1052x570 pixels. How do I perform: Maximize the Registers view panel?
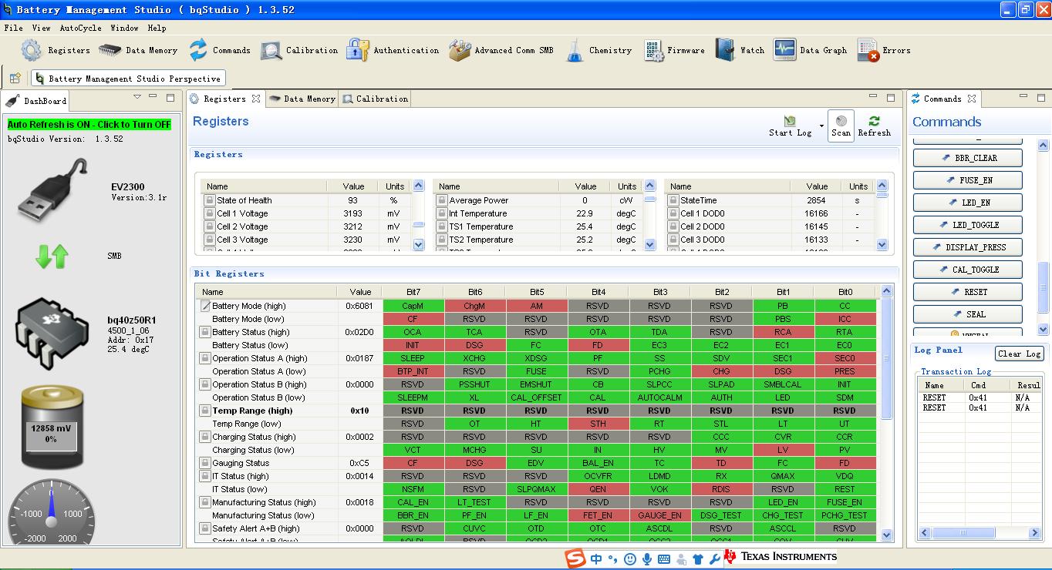[x=891, y=97]
